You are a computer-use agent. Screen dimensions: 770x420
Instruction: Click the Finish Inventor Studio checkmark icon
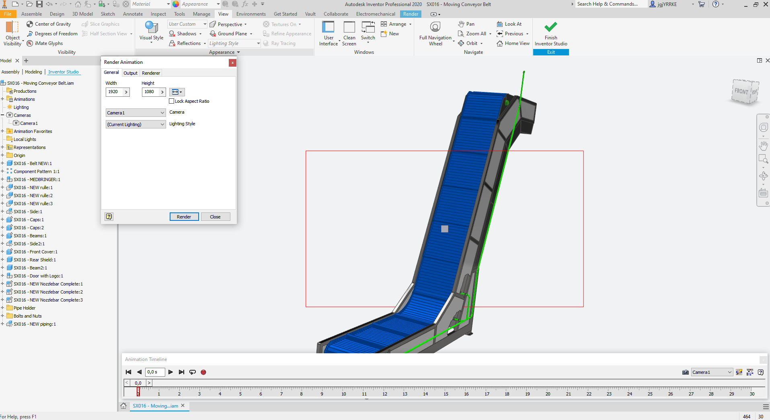(550, 27)
